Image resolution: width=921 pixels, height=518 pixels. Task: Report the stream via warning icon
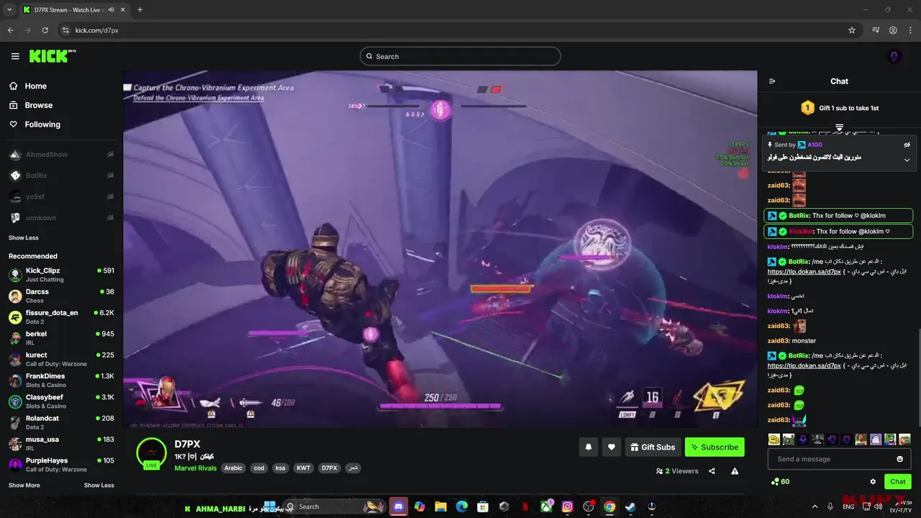coord(735,471)
